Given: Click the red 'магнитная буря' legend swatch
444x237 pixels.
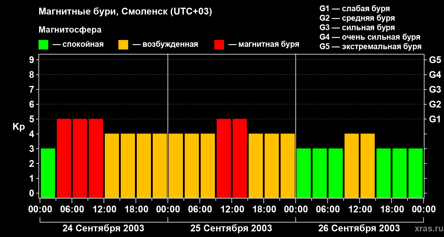Looking at the screenshot, I should (219, 45).
